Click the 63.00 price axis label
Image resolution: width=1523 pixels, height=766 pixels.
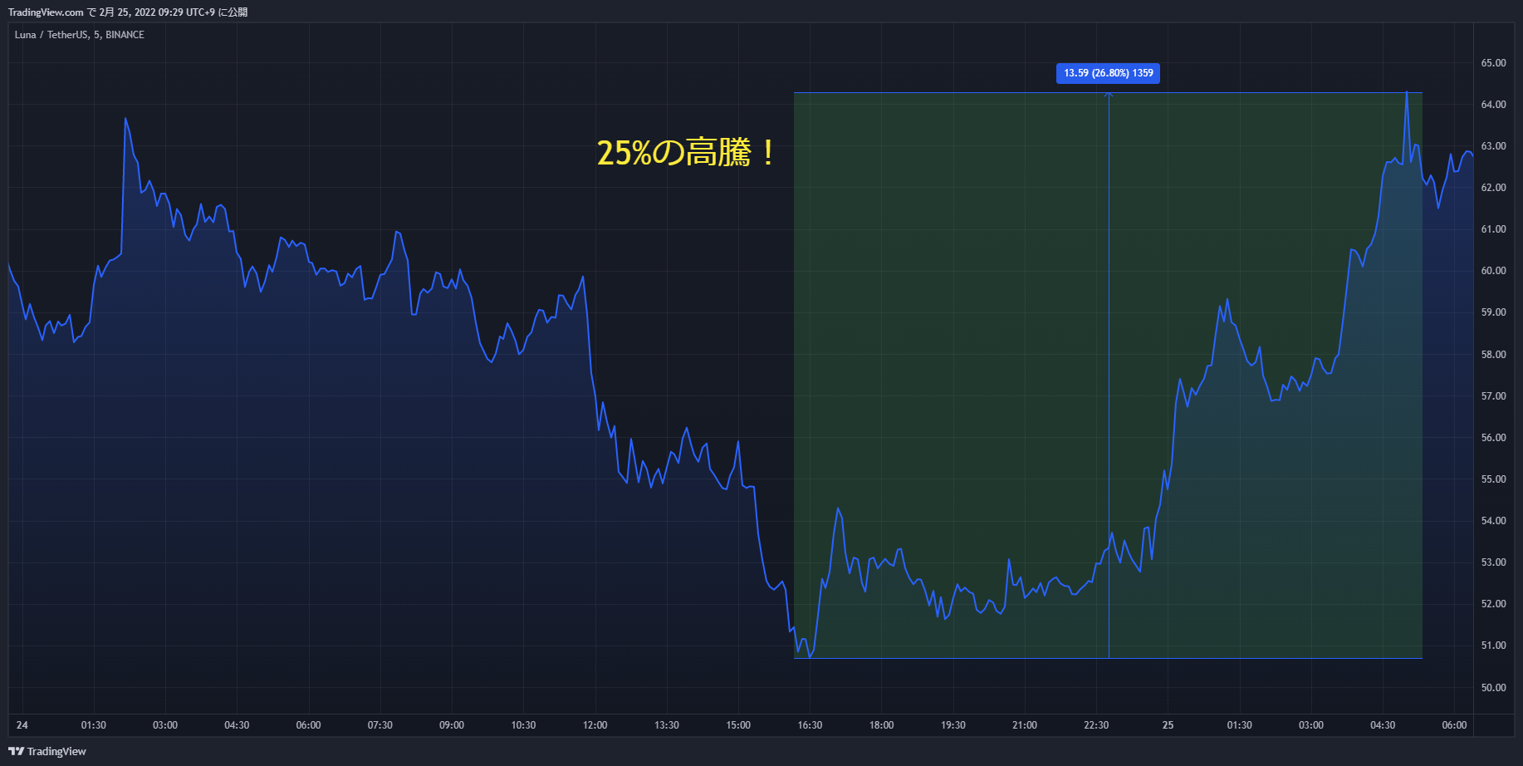click(1493, 146)
